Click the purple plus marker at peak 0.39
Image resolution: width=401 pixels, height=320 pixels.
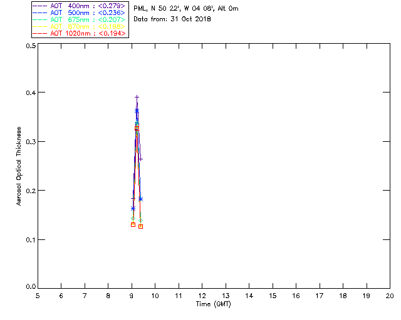(x=137, y=97)
